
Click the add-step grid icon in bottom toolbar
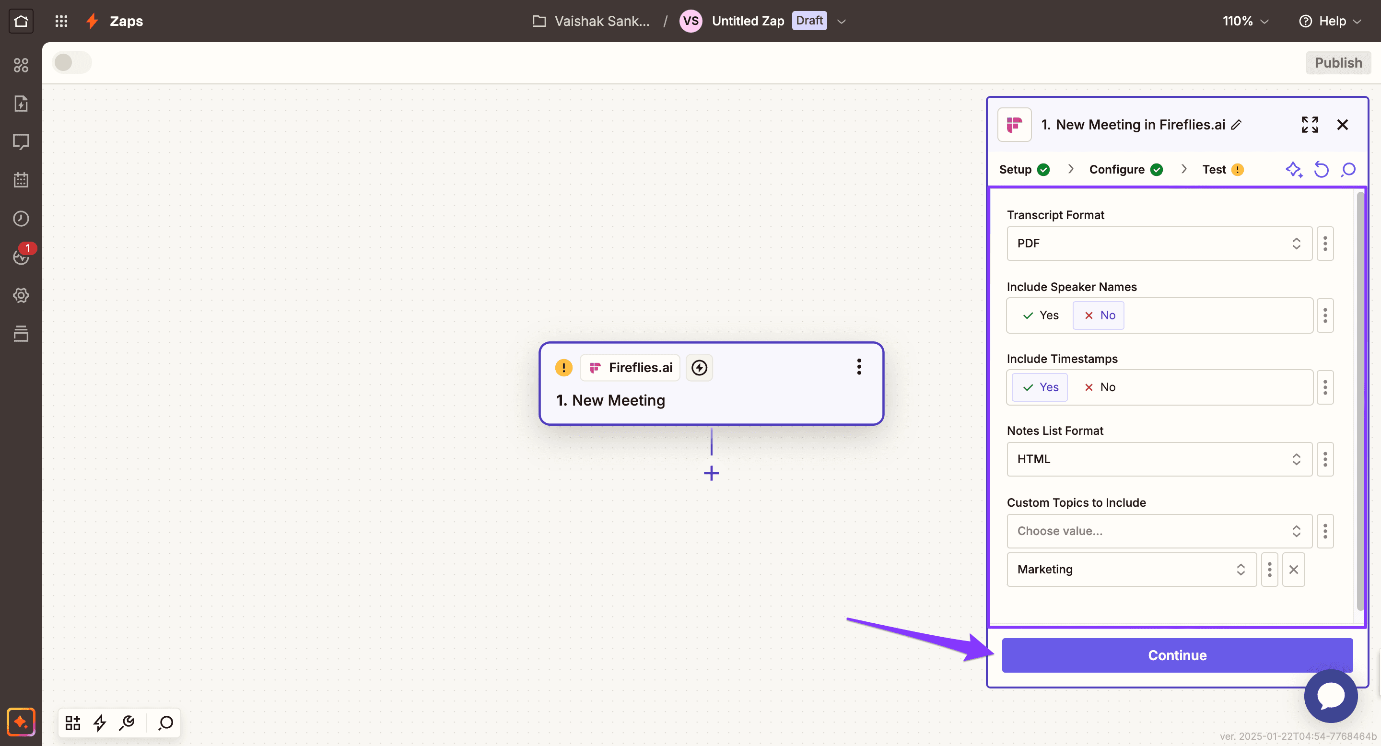pyautogui.click(x=72, y=723)
